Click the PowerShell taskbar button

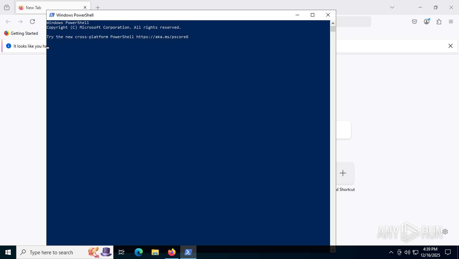pos(188,252)
